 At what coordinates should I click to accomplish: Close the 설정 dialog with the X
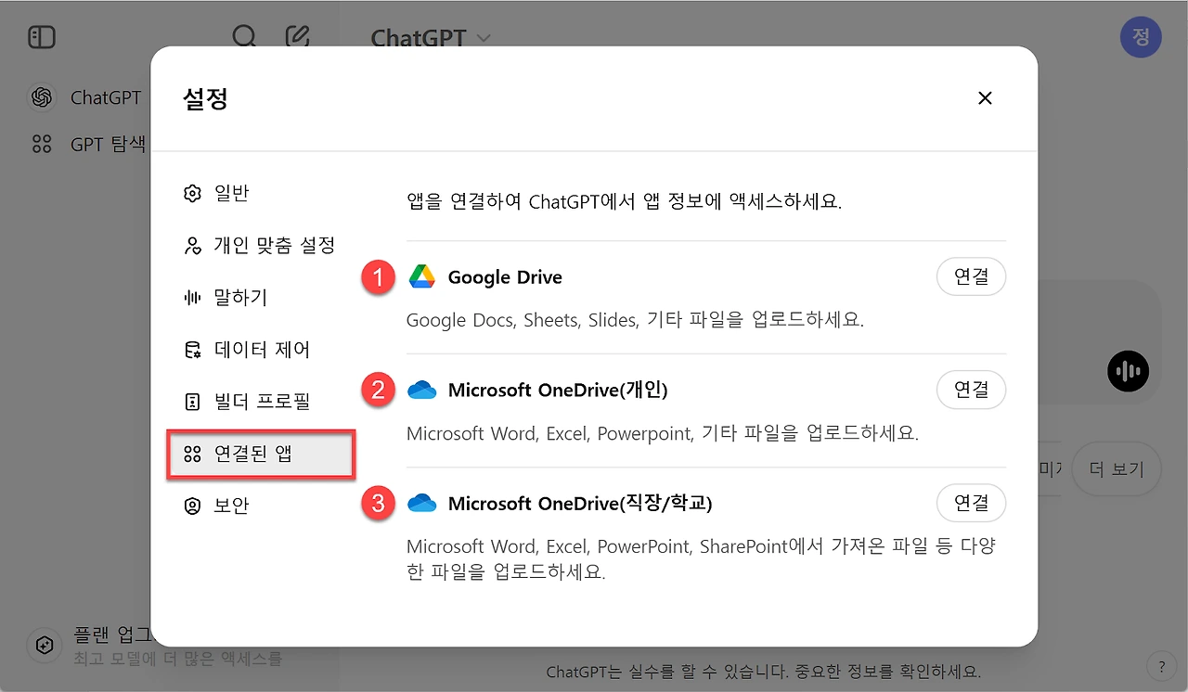click(x=986, y=98)
